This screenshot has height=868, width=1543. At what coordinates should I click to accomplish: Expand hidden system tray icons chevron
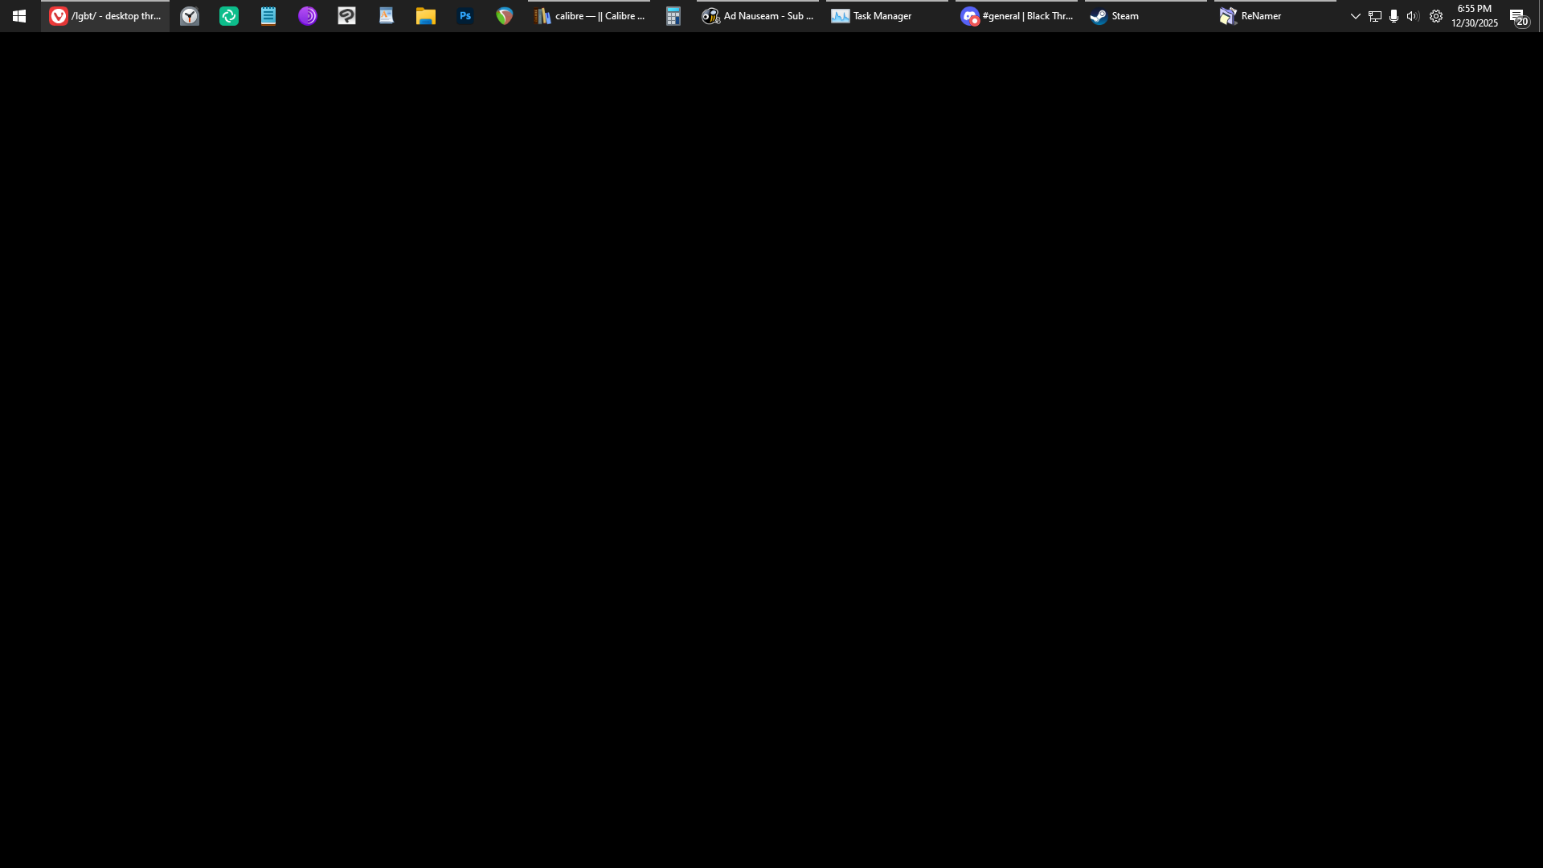(1356, 16)
